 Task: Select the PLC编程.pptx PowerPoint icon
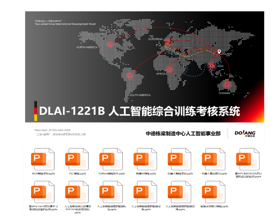(77, 159)
